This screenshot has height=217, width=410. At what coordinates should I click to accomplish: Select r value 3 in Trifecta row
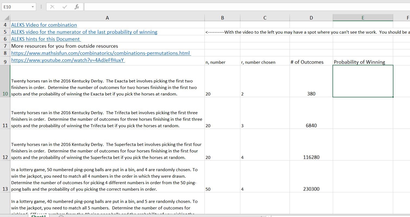tap(265, 113)
